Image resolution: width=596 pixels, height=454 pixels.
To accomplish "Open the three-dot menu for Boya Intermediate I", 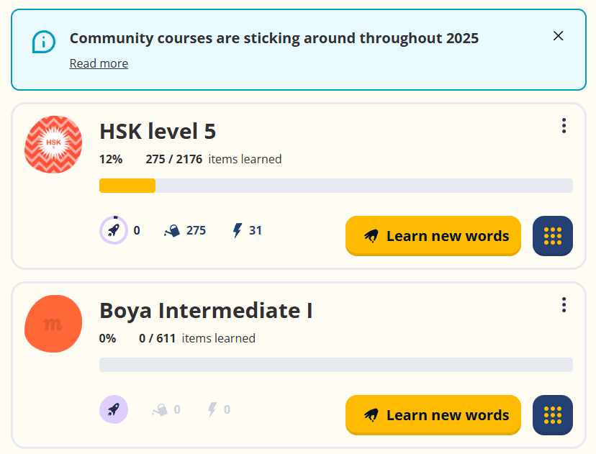I will point(564,305).
